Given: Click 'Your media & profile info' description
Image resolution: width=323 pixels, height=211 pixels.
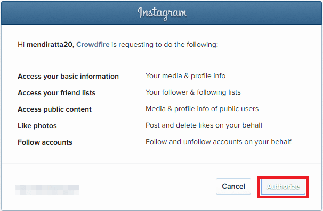Looking at the screenshot, I should (x=185, y=76).
